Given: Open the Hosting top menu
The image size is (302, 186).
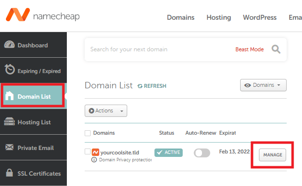Looking at the screenshot, I should click(219, 17).
